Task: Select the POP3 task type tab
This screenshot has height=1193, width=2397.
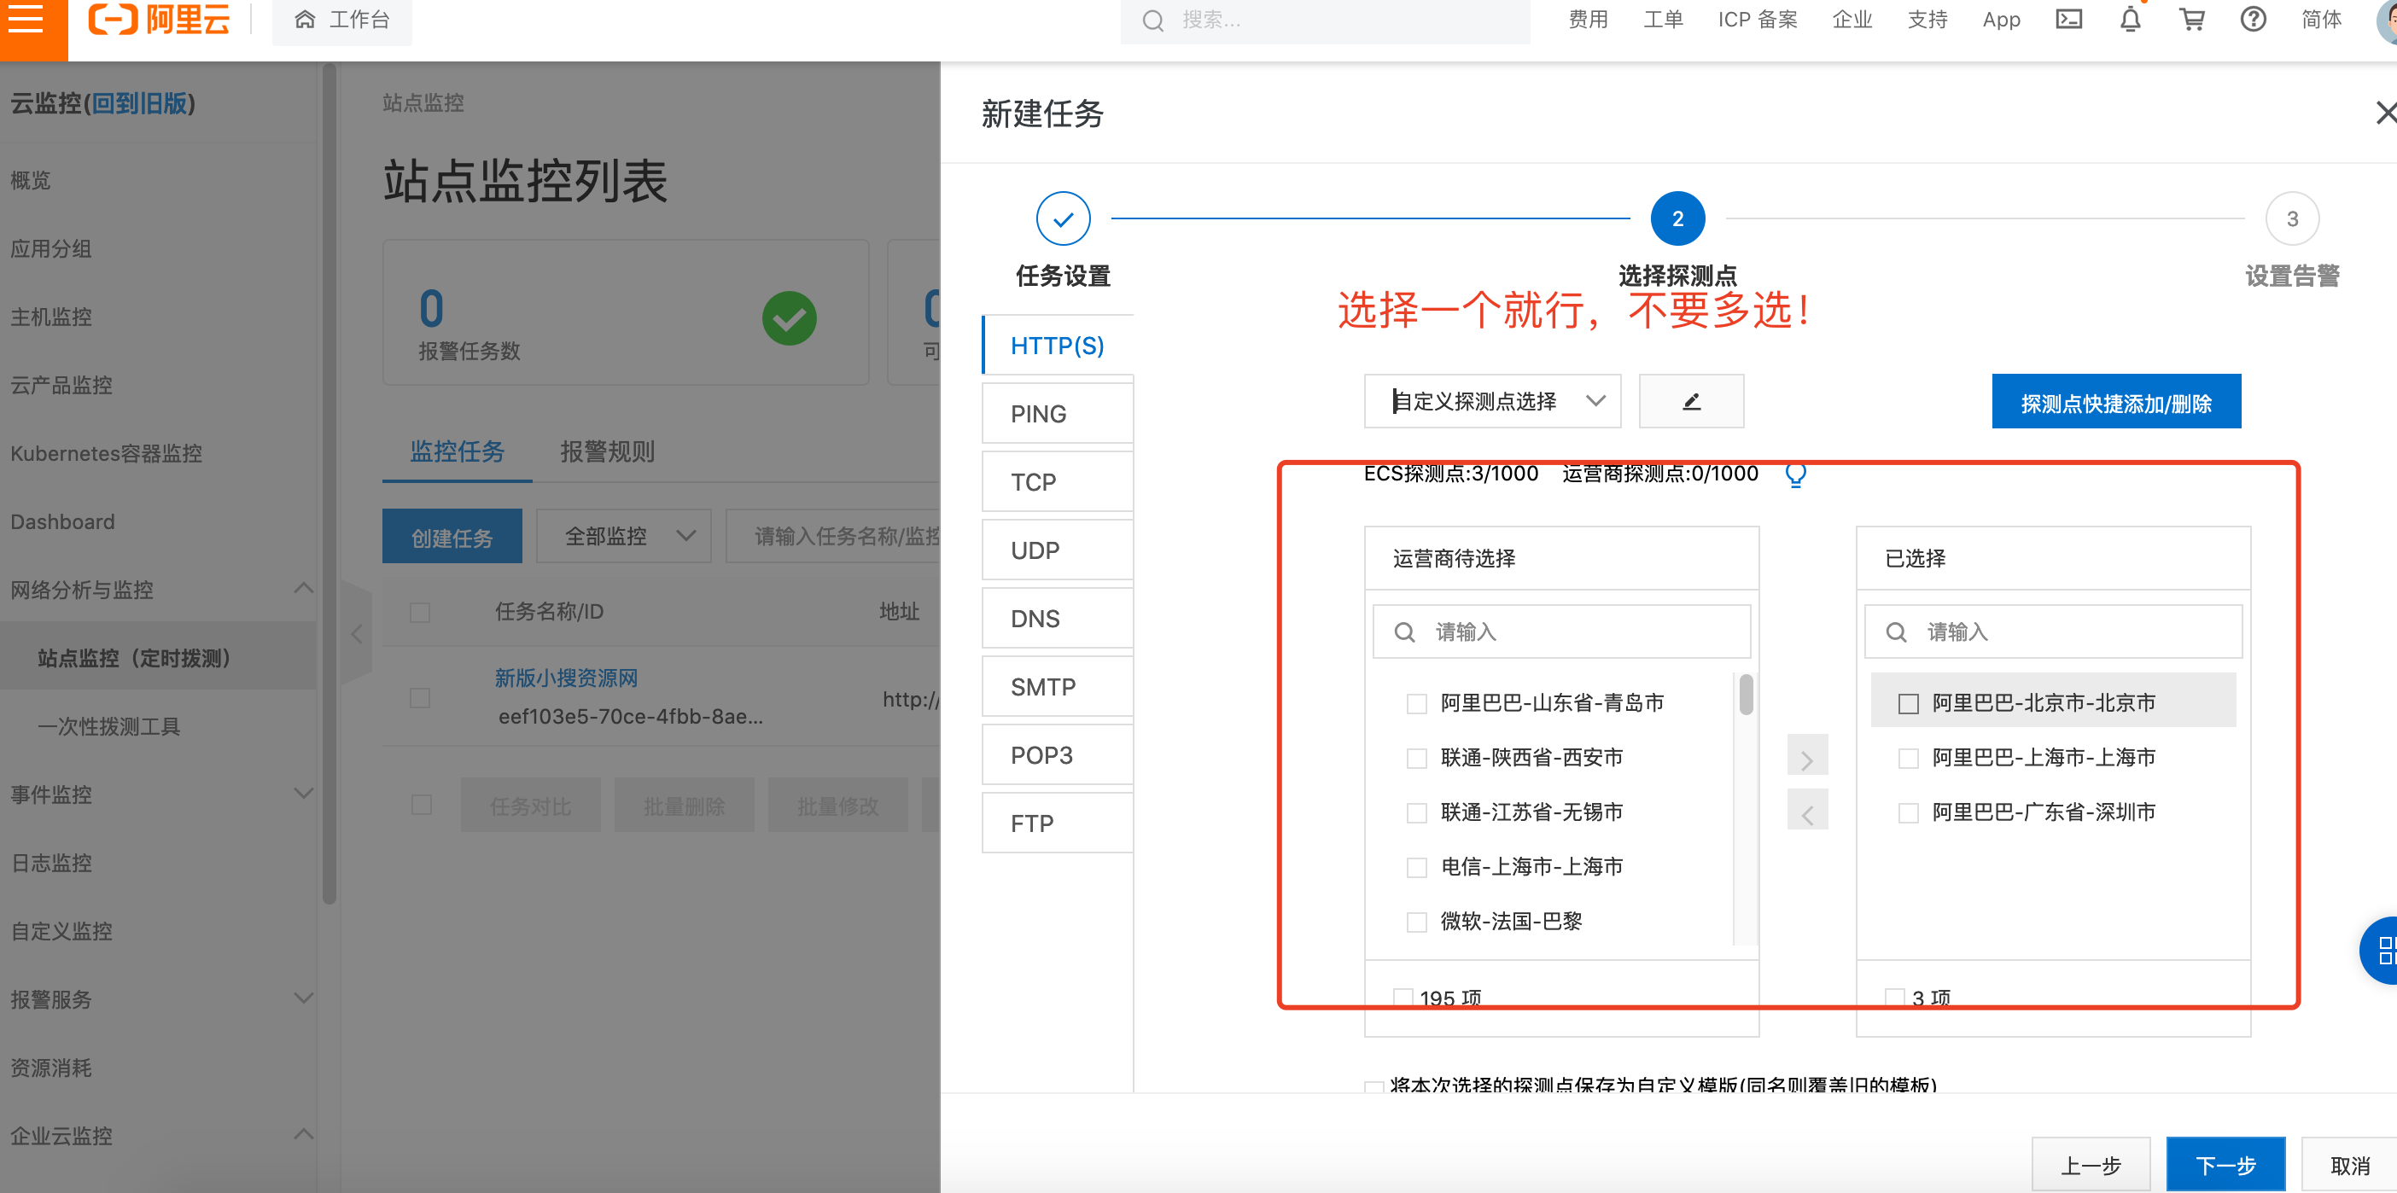Action: (1057, 754)
